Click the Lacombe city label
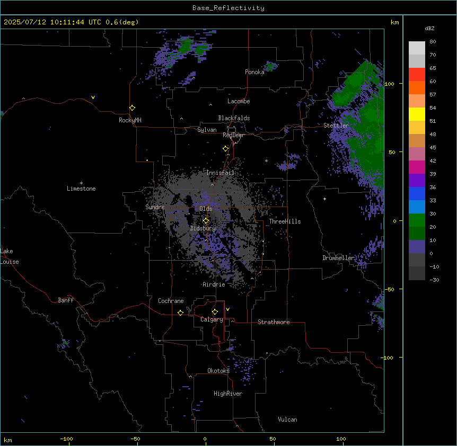The height and width of the screenshot is (446, 457). point(239,101)
